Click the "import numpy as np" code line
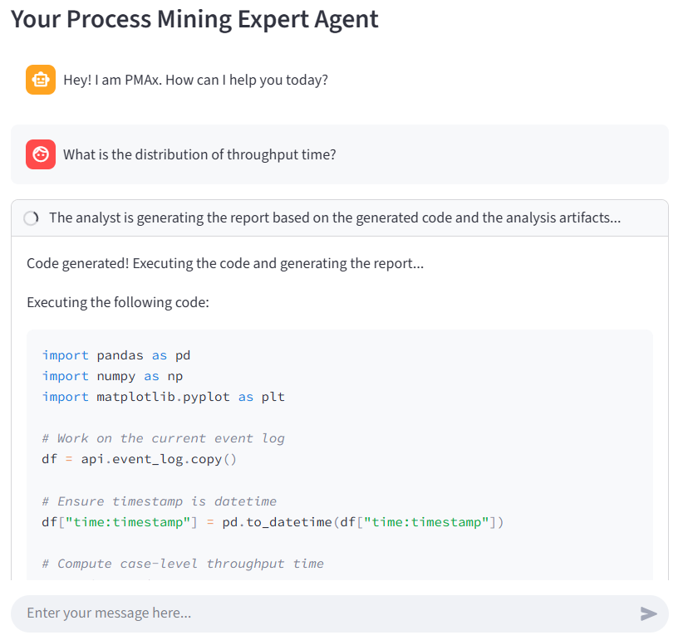The width and height of the screenshot is (683, 640). (x=112, y=376)
